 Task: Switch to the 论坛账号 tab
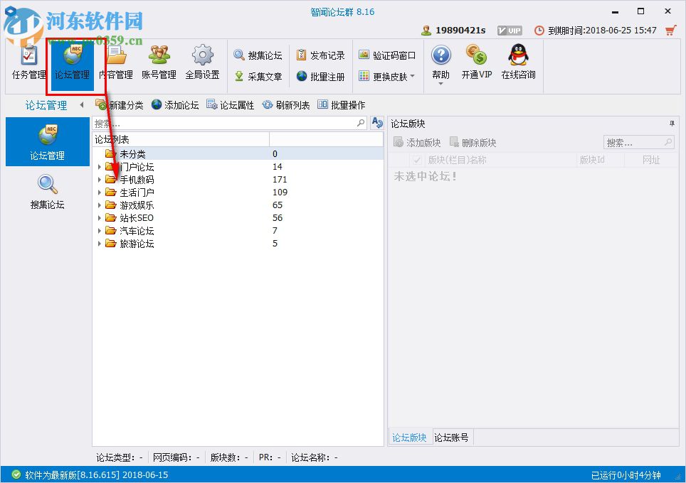(x=452, y=438)
